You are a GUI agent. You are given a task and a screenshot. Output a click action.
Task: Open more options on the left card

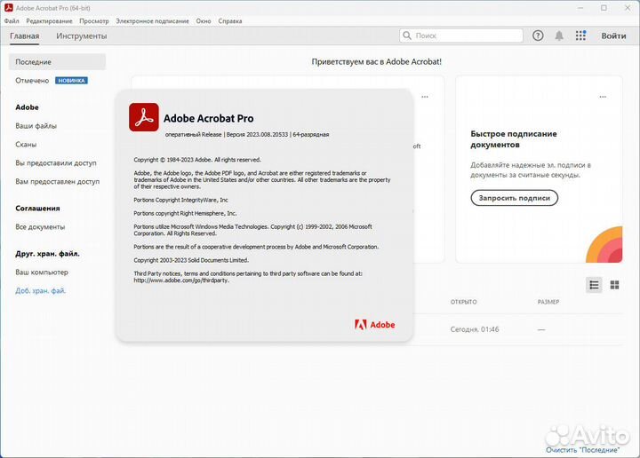pos(425,97)
